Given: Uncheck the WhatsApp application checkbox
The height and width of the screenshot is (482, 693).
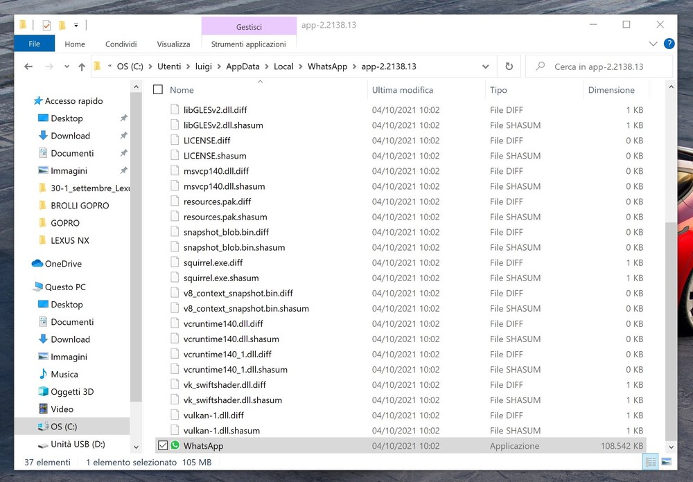Looking at the screenshot, I should [x=163, y=445].
